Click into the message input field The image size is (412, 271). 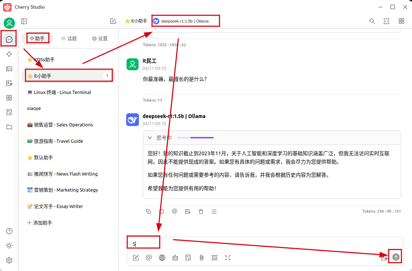point(255,244)
